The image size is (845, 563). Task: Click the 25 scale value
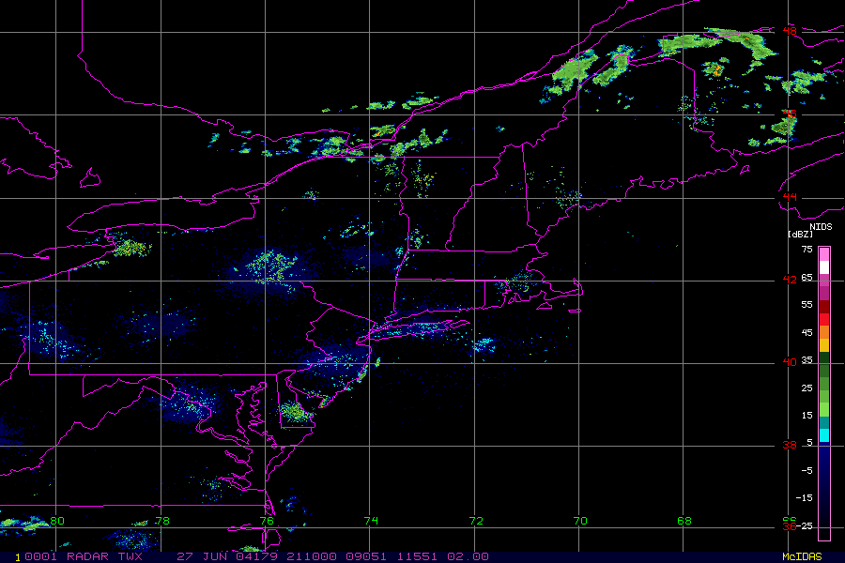click(x=807, y=388)
